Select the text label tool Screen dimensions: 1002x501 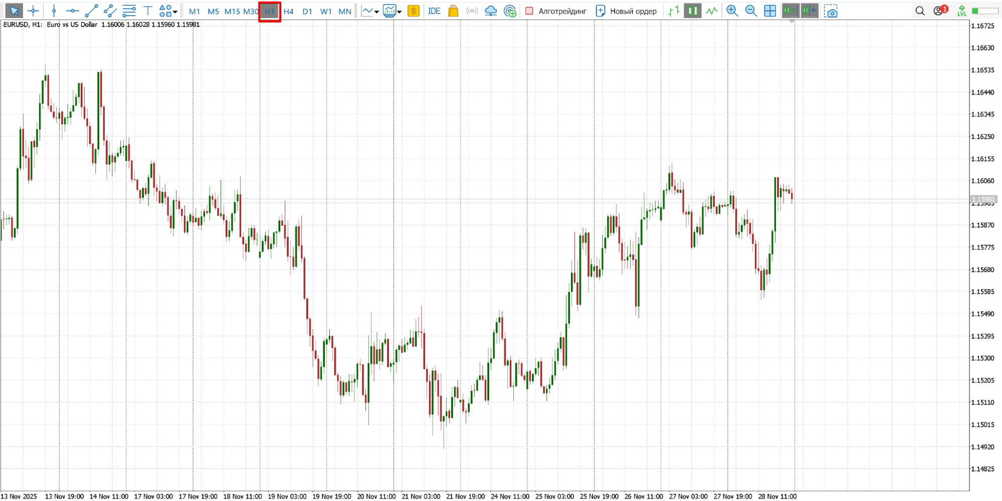(x=148, y=11)
